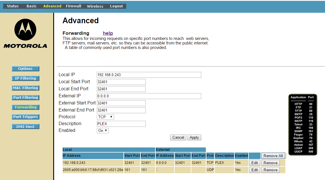This screenshot has height=180, width=325.
Task: Click the Apply button
Action: [194, 137]
